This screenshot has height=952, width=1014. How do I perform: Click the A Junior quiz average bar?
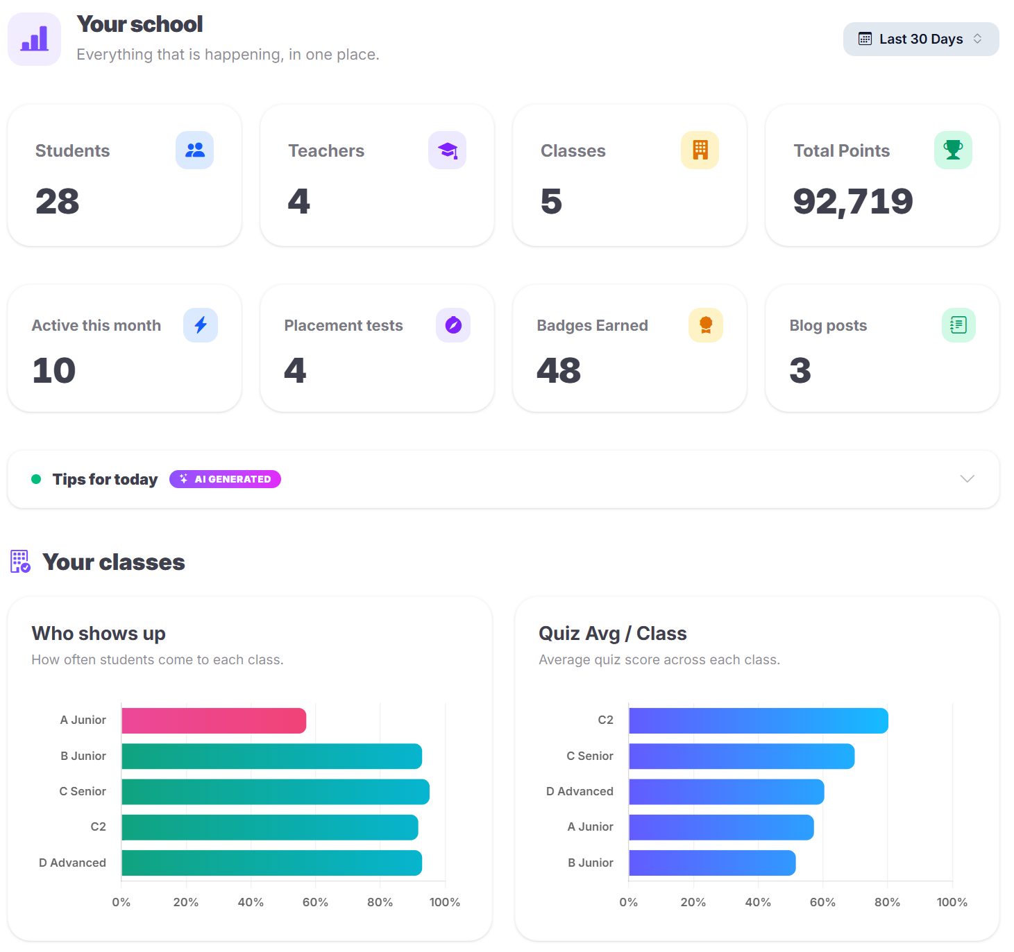(721, 827)
